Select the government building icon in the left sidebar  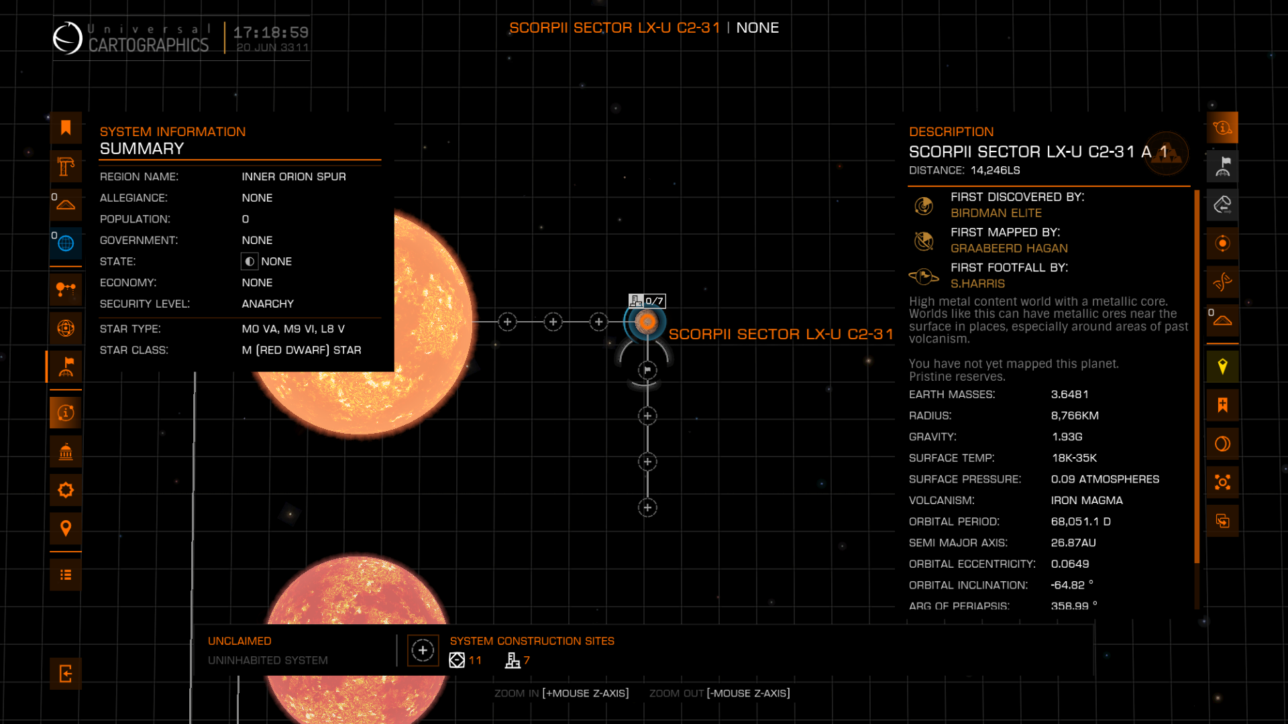[x=66, y=451]
